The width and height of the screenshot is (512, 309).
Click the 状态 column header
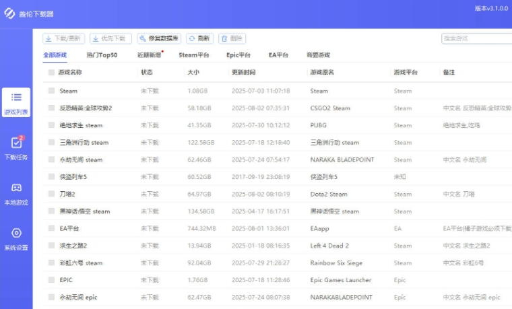coord(147,72)
